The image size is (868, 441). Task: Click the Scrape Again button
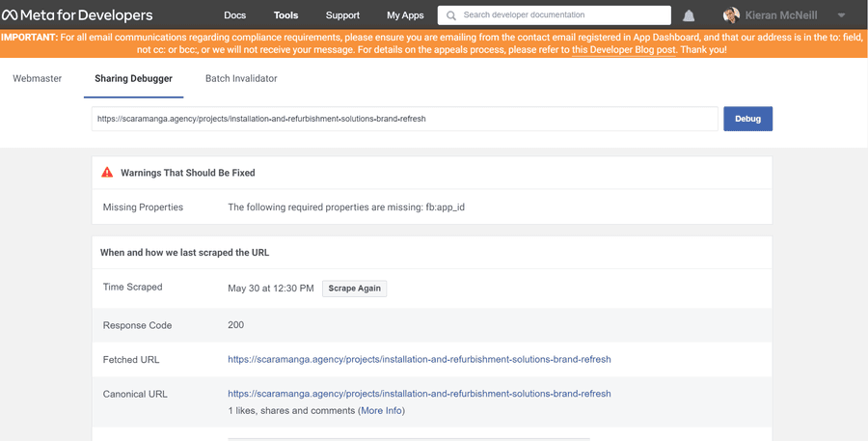tap(354, 289)
